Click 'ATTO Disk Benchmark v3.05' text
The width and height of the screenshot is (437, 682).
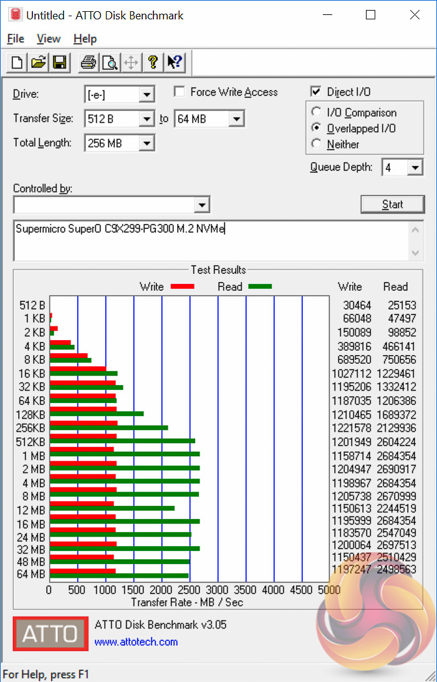click(x=160, y=625)
